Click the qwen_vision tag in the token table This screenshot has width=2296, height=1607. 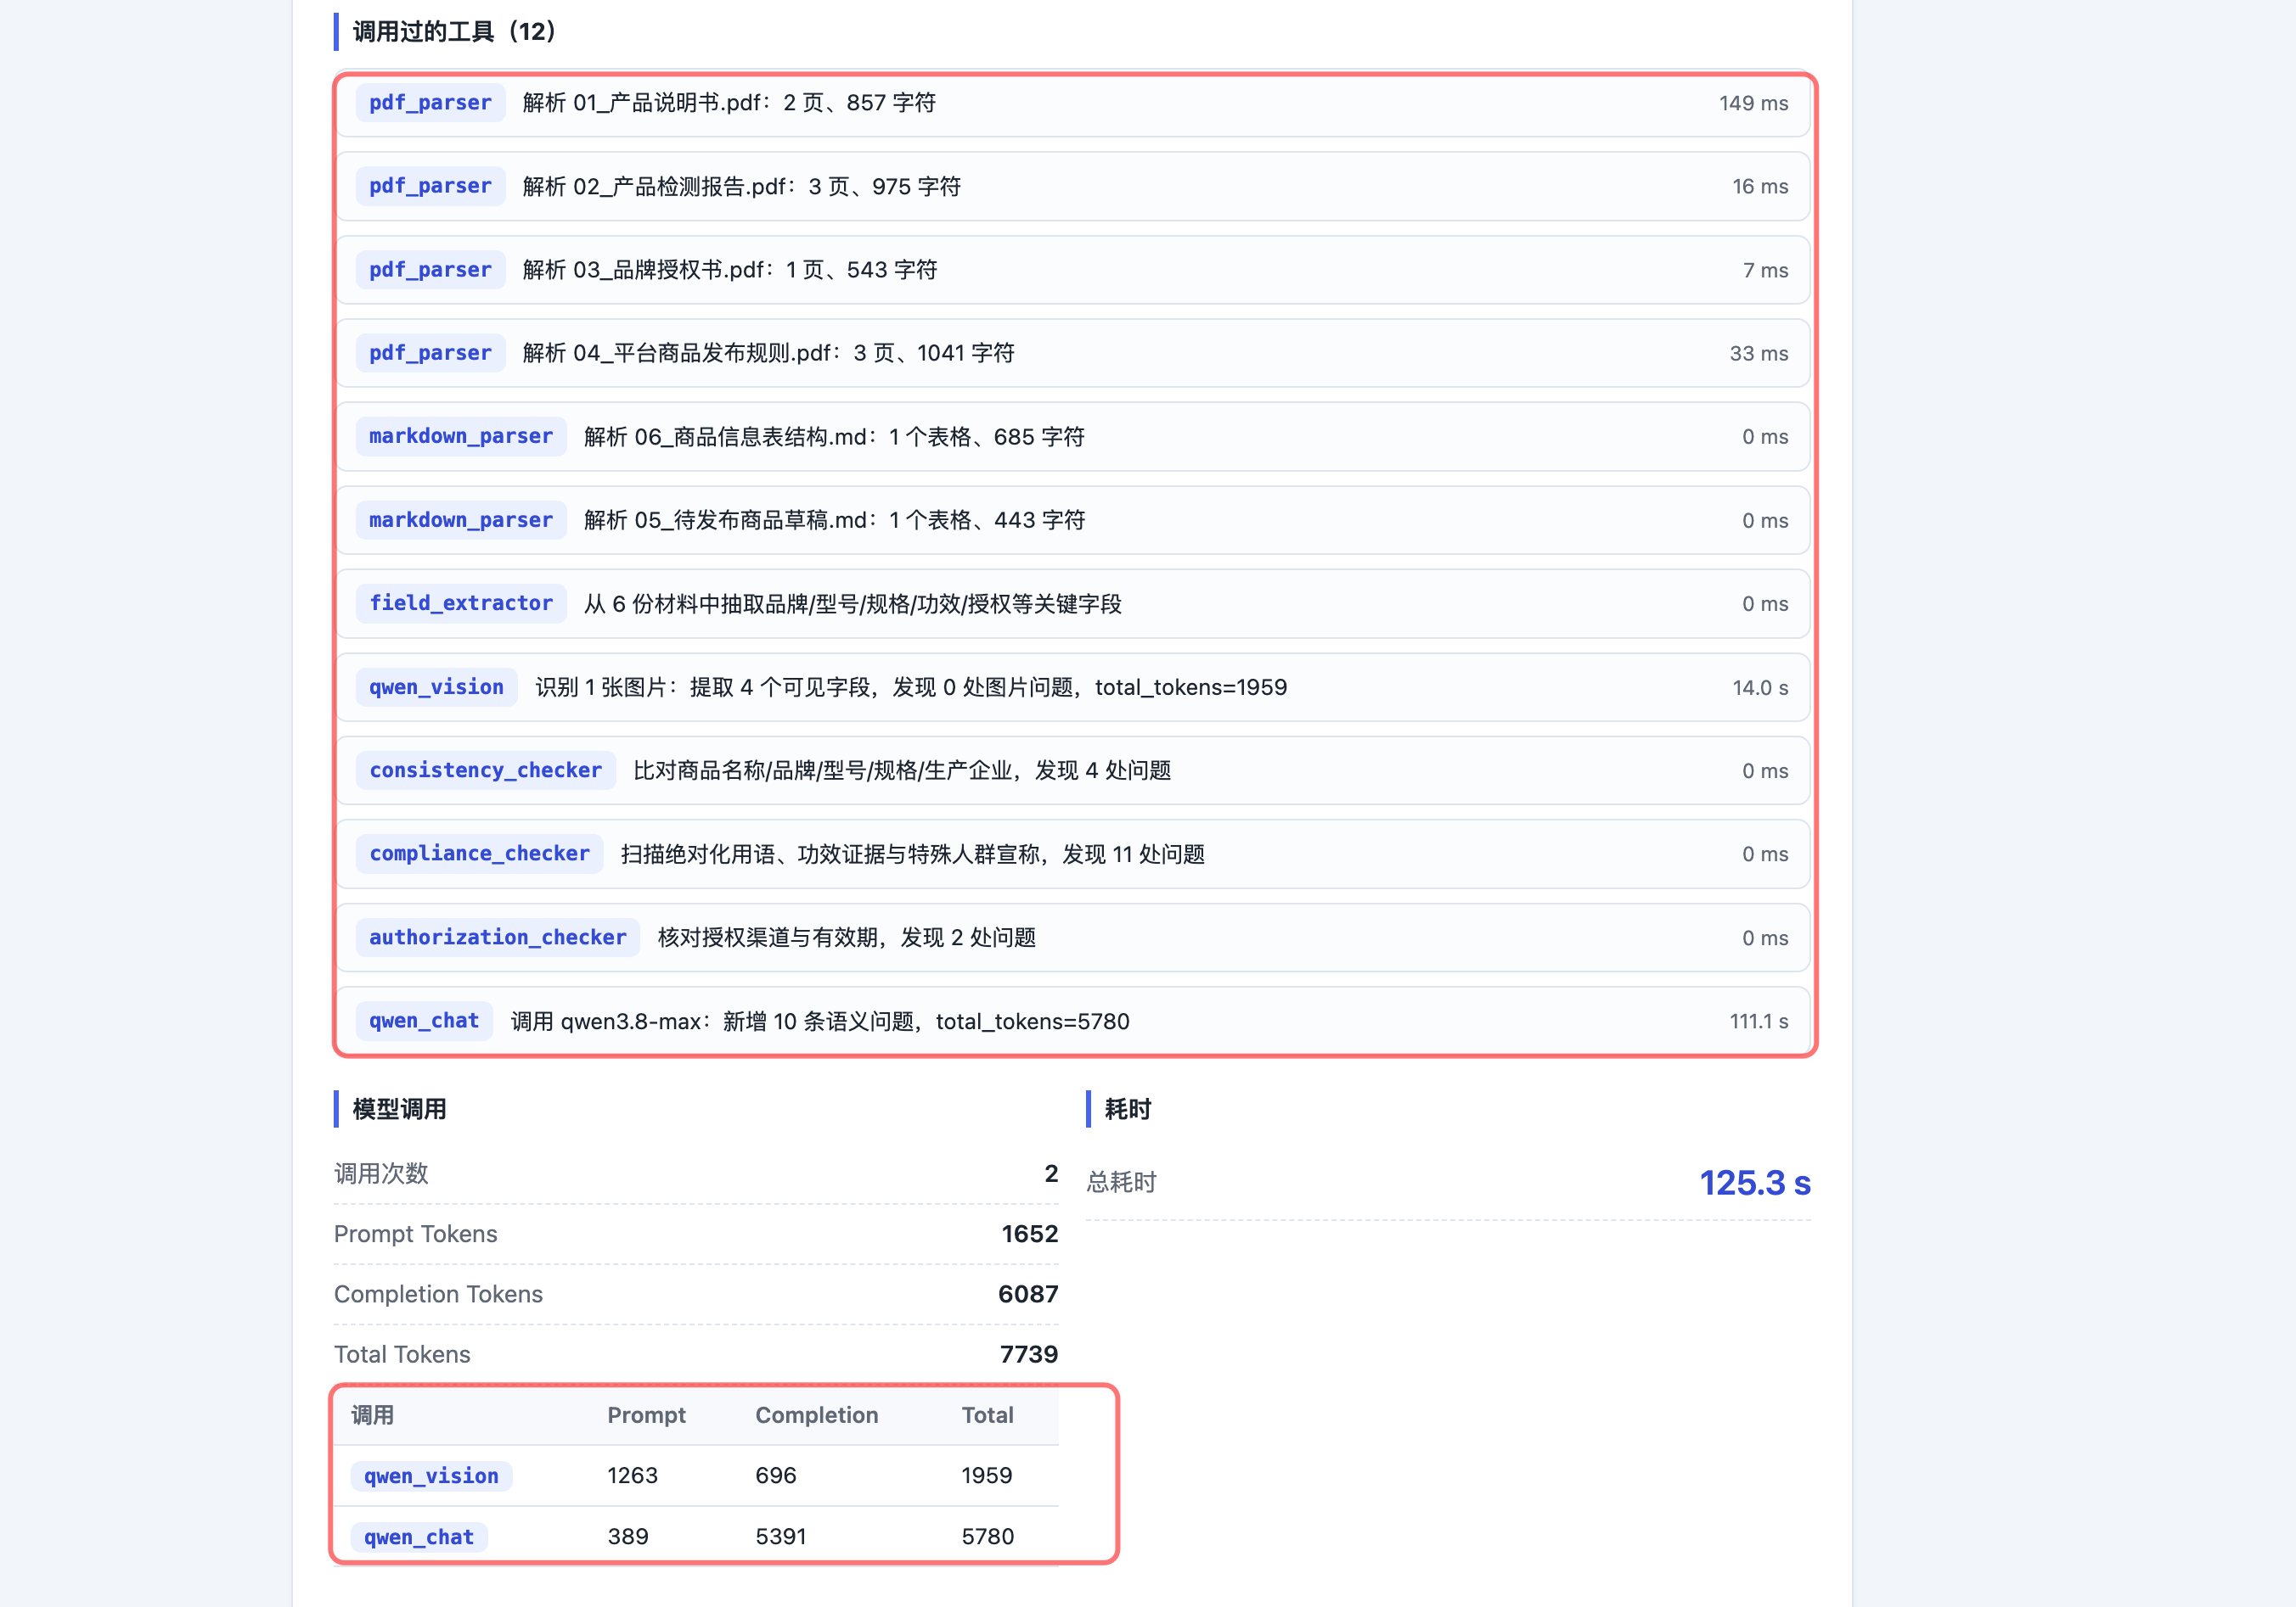click(431, 1476)
